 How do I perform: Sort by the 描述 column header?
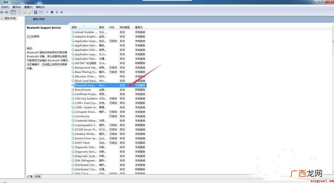pyautogui.click(x=103, y=27)
